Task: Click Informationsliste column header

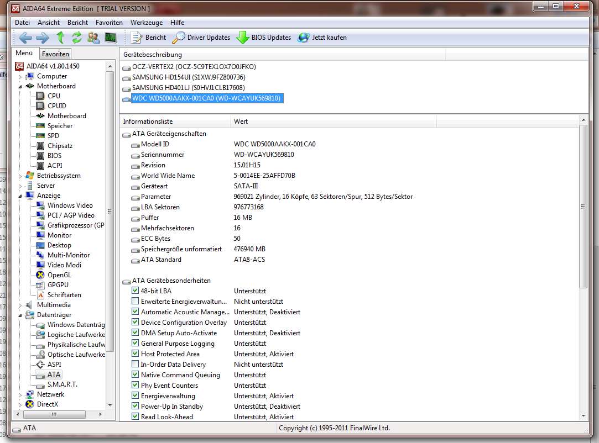Action: tap(175, 122)
